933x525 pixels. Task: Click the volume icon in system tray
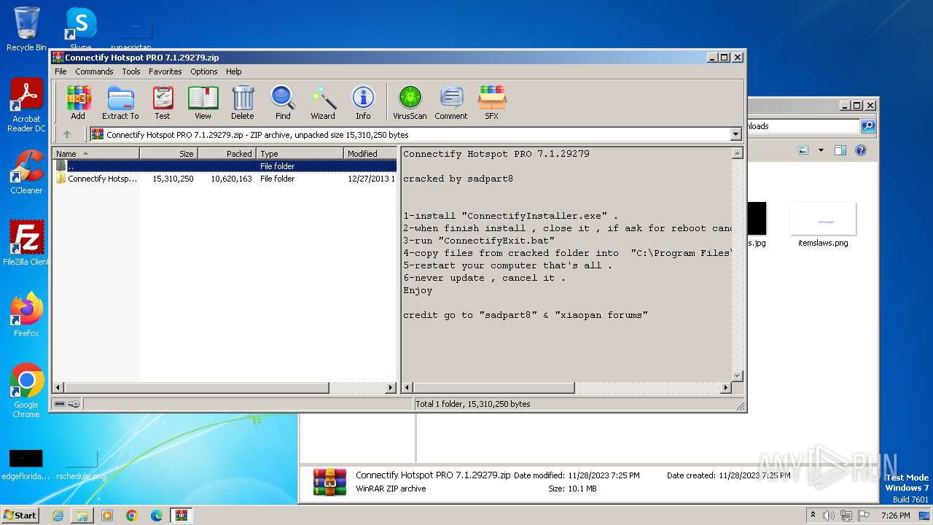click(829, 516)
